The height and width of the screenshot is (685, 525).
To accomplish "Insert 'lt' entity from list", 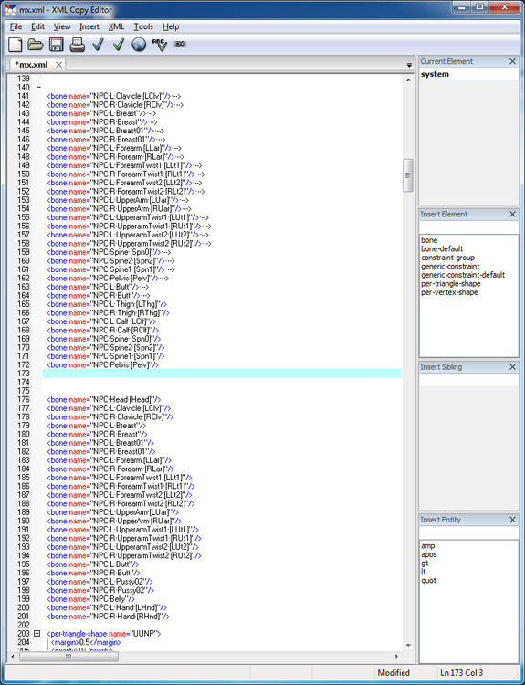I will 424,572.
